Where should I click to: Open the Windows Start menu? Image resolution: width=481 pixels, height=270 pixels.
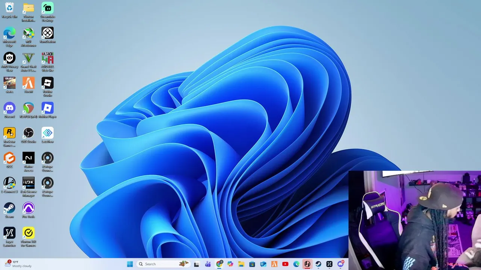130,264
